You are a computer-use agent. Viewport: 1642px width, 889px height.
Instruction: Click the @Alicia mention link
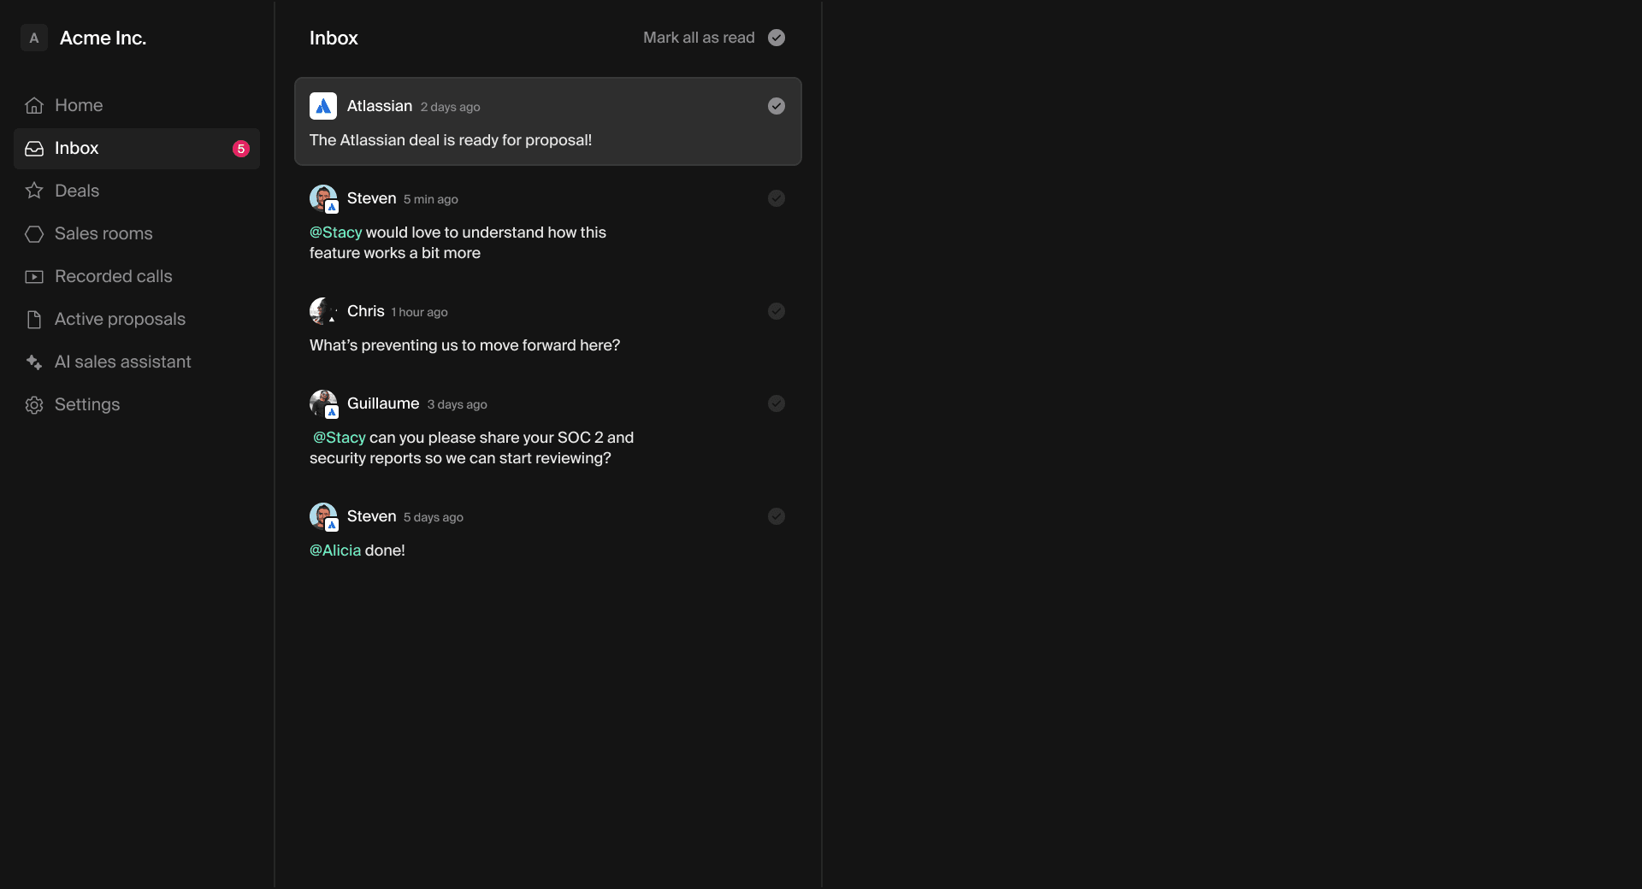[x=334, y=550]
